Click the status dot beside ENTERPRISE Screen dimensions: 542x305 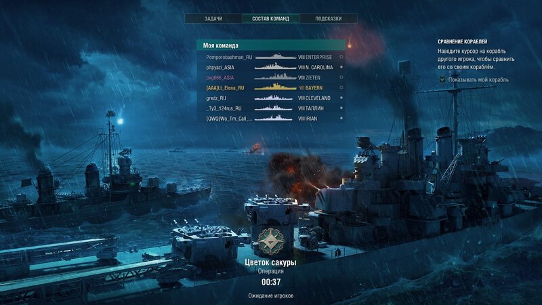(x=341, y=57)
